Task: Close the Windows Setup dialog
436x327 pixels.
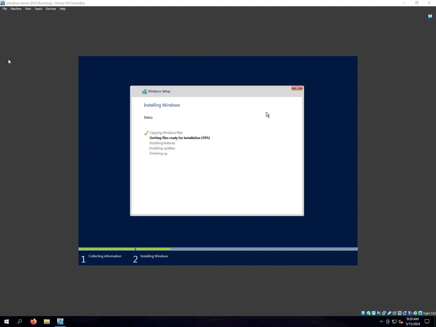Action: [x=297, y=88]
